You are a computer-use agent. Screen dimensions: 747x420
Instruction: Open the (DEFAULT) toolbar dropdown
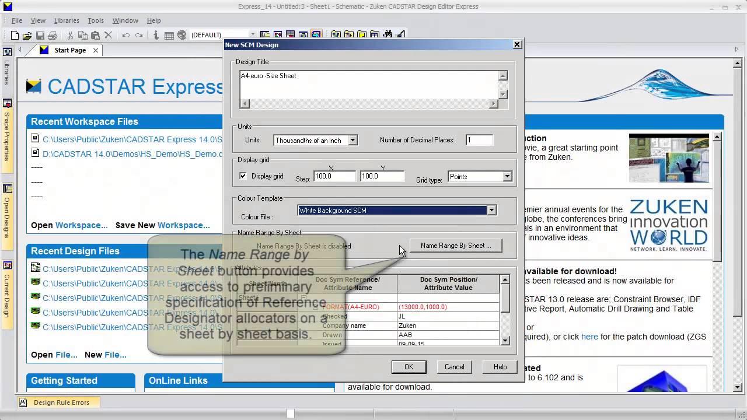coord(252,35)
